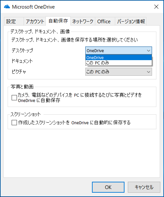Close the Microsoft OneDrive dialog window
Screen dimensions: 164x197
(156, 7)
